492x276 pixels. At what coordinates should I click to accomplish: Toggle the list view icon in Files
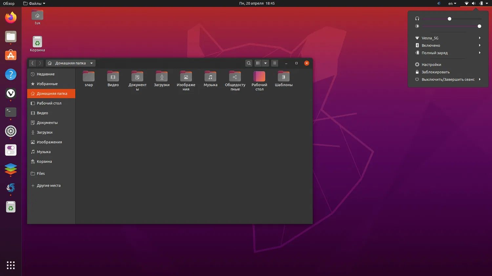[x=258, y=63]
